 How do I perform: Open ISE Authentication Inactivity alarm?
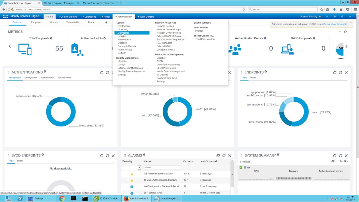click(x=158, y=174)
